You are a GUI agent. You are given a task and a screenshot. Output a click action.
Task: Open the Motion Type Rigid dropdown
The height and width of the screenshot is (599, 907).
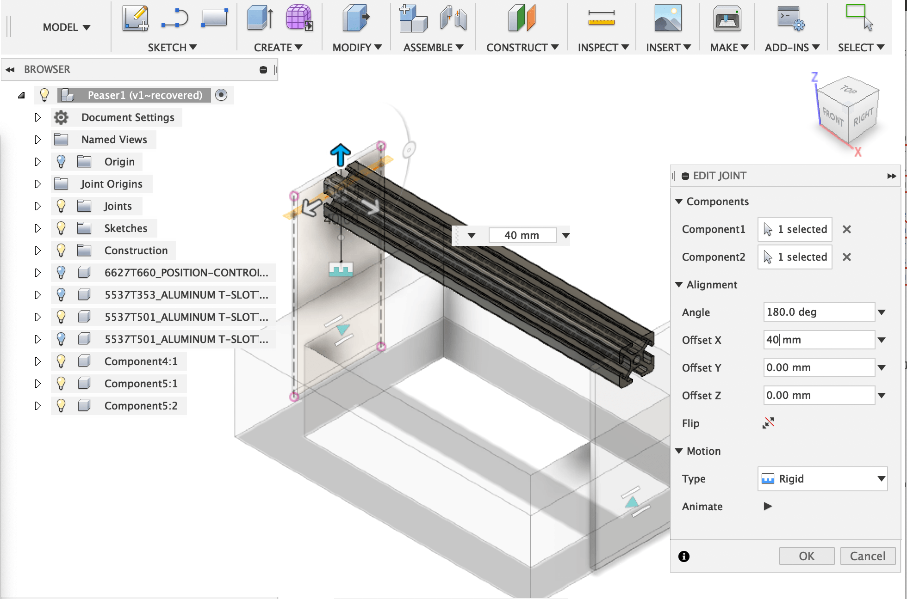(823, 478)
